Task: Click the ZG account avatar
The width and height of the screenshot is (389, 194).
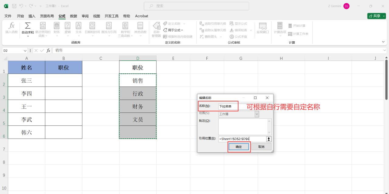Action: pyautogui.click(x=346, y=6)
